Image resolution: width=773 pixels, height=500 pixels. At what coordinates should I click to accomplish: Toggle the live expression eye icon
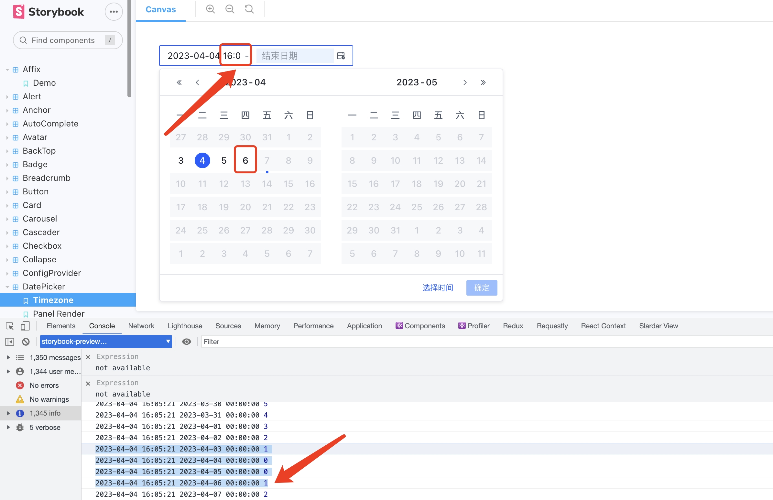pos(186,341)
